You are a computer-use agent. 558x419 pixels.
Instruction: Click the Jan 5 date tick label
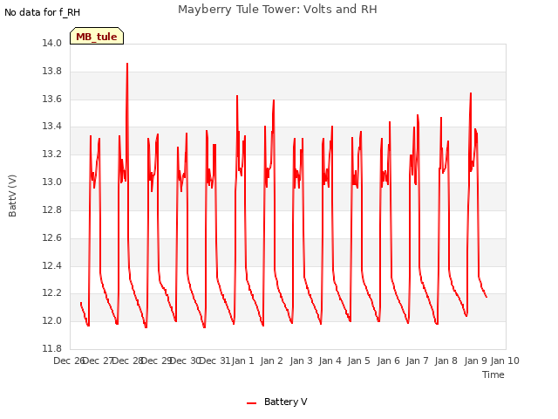coord(359,361)
